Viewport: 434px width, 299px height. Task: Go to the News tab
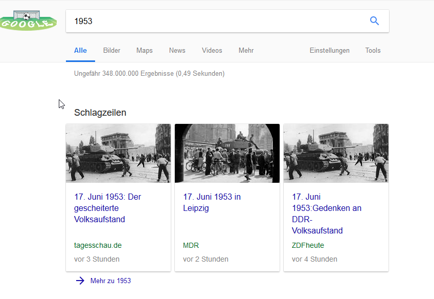pos(177,50)
